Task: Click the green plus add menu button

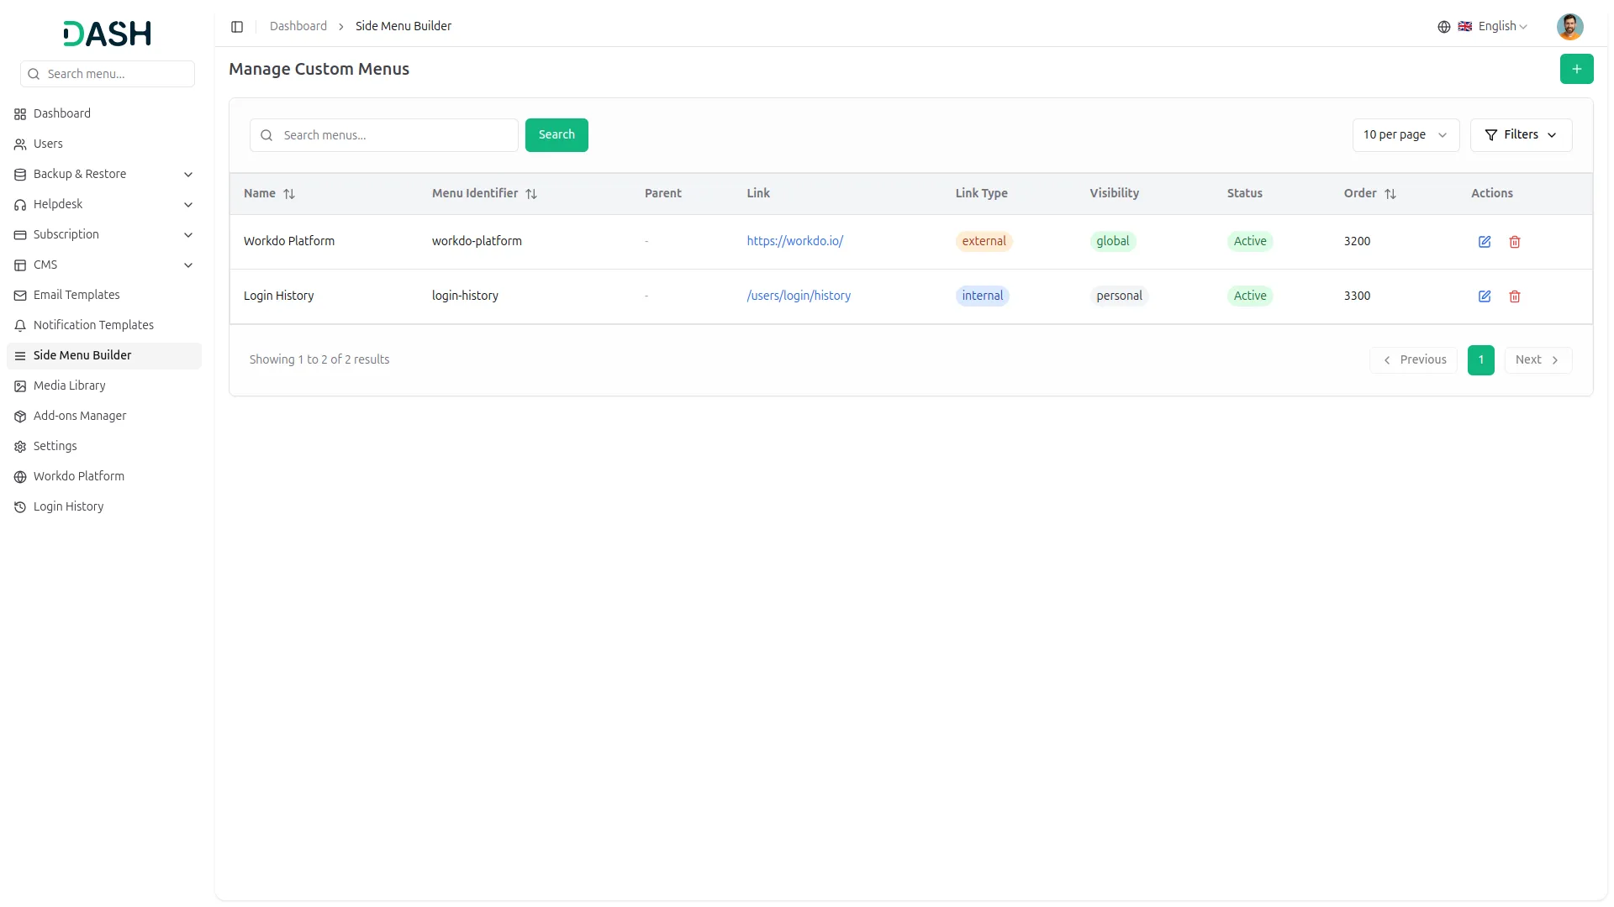Action: [1576, 69]
